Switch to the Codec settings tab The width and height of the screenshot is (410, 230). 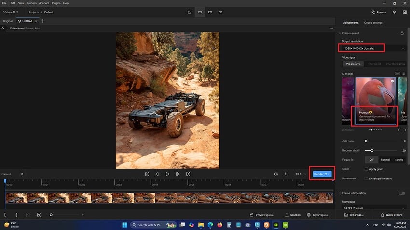(x=373, y=23)
